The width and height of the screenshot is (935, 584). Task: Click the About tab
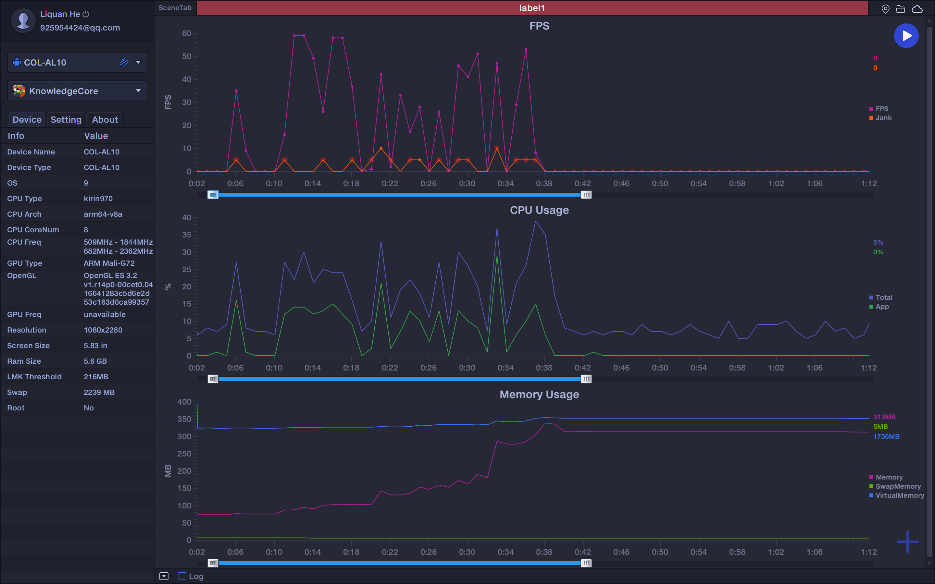(104, 119)
